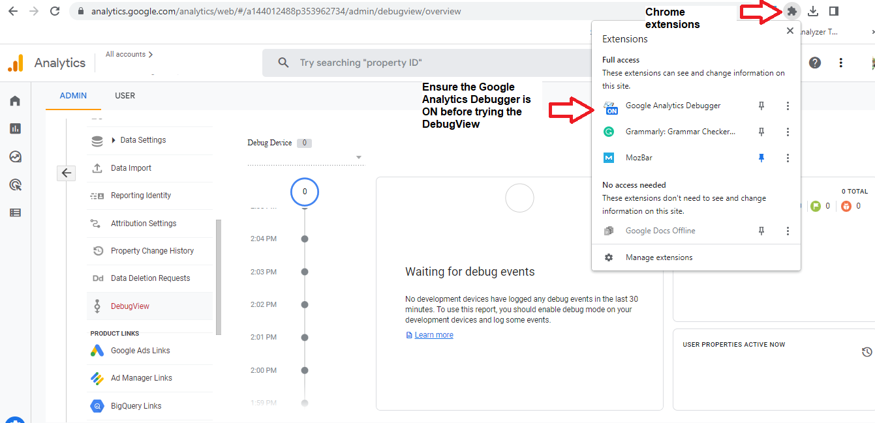Image resolution: width=875 pixels, height=423 pixels.
Task: Click the Google Analytics Debugger extension icon
Action: pyautogui.click(x=609, y=107)
